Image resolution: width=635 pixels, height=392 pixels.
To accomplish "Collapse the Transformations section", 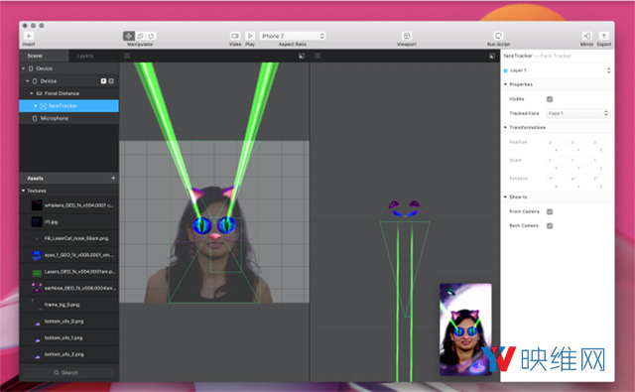I will tap(505, 128).
